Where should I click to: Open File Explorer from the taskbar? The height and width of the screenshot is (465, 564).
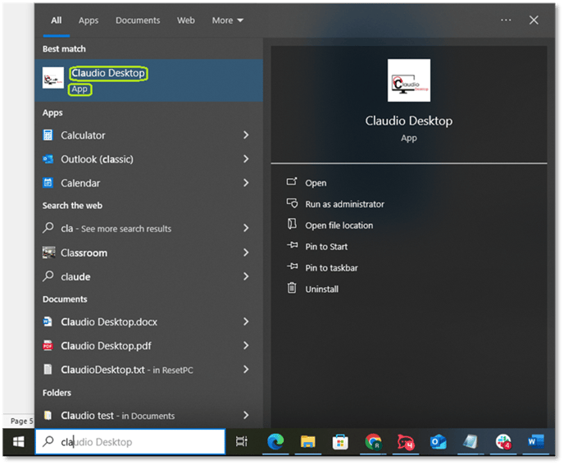pyautogui.click(x=308, y=441)
